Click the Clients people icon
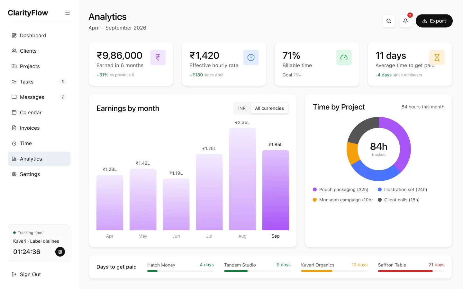This screenshot has width=463, height=289. tap(14, 51)
